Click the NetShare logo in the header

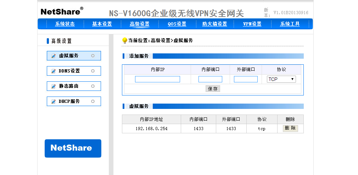click(x=62, y=11)
